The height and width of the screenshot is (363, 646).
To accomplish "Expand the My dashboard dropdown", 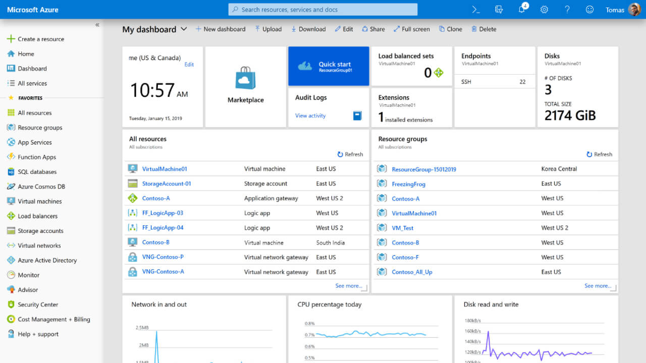I will coord(184,29).
